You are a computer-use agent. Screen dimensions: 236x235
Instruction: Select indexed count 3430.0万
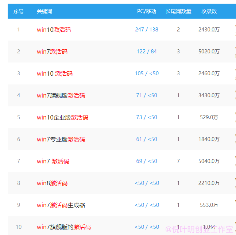click(x=209, y=95)
